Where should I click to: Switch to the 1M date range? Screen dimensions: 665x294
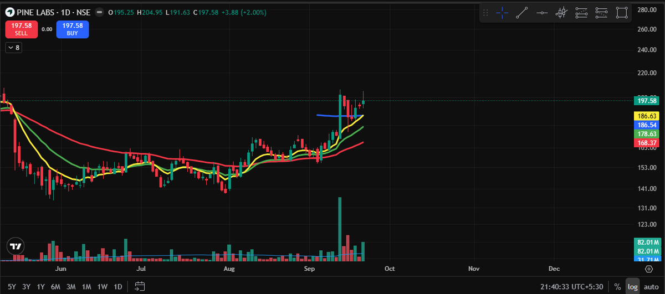pyautogui.click(x=86, y=287)
